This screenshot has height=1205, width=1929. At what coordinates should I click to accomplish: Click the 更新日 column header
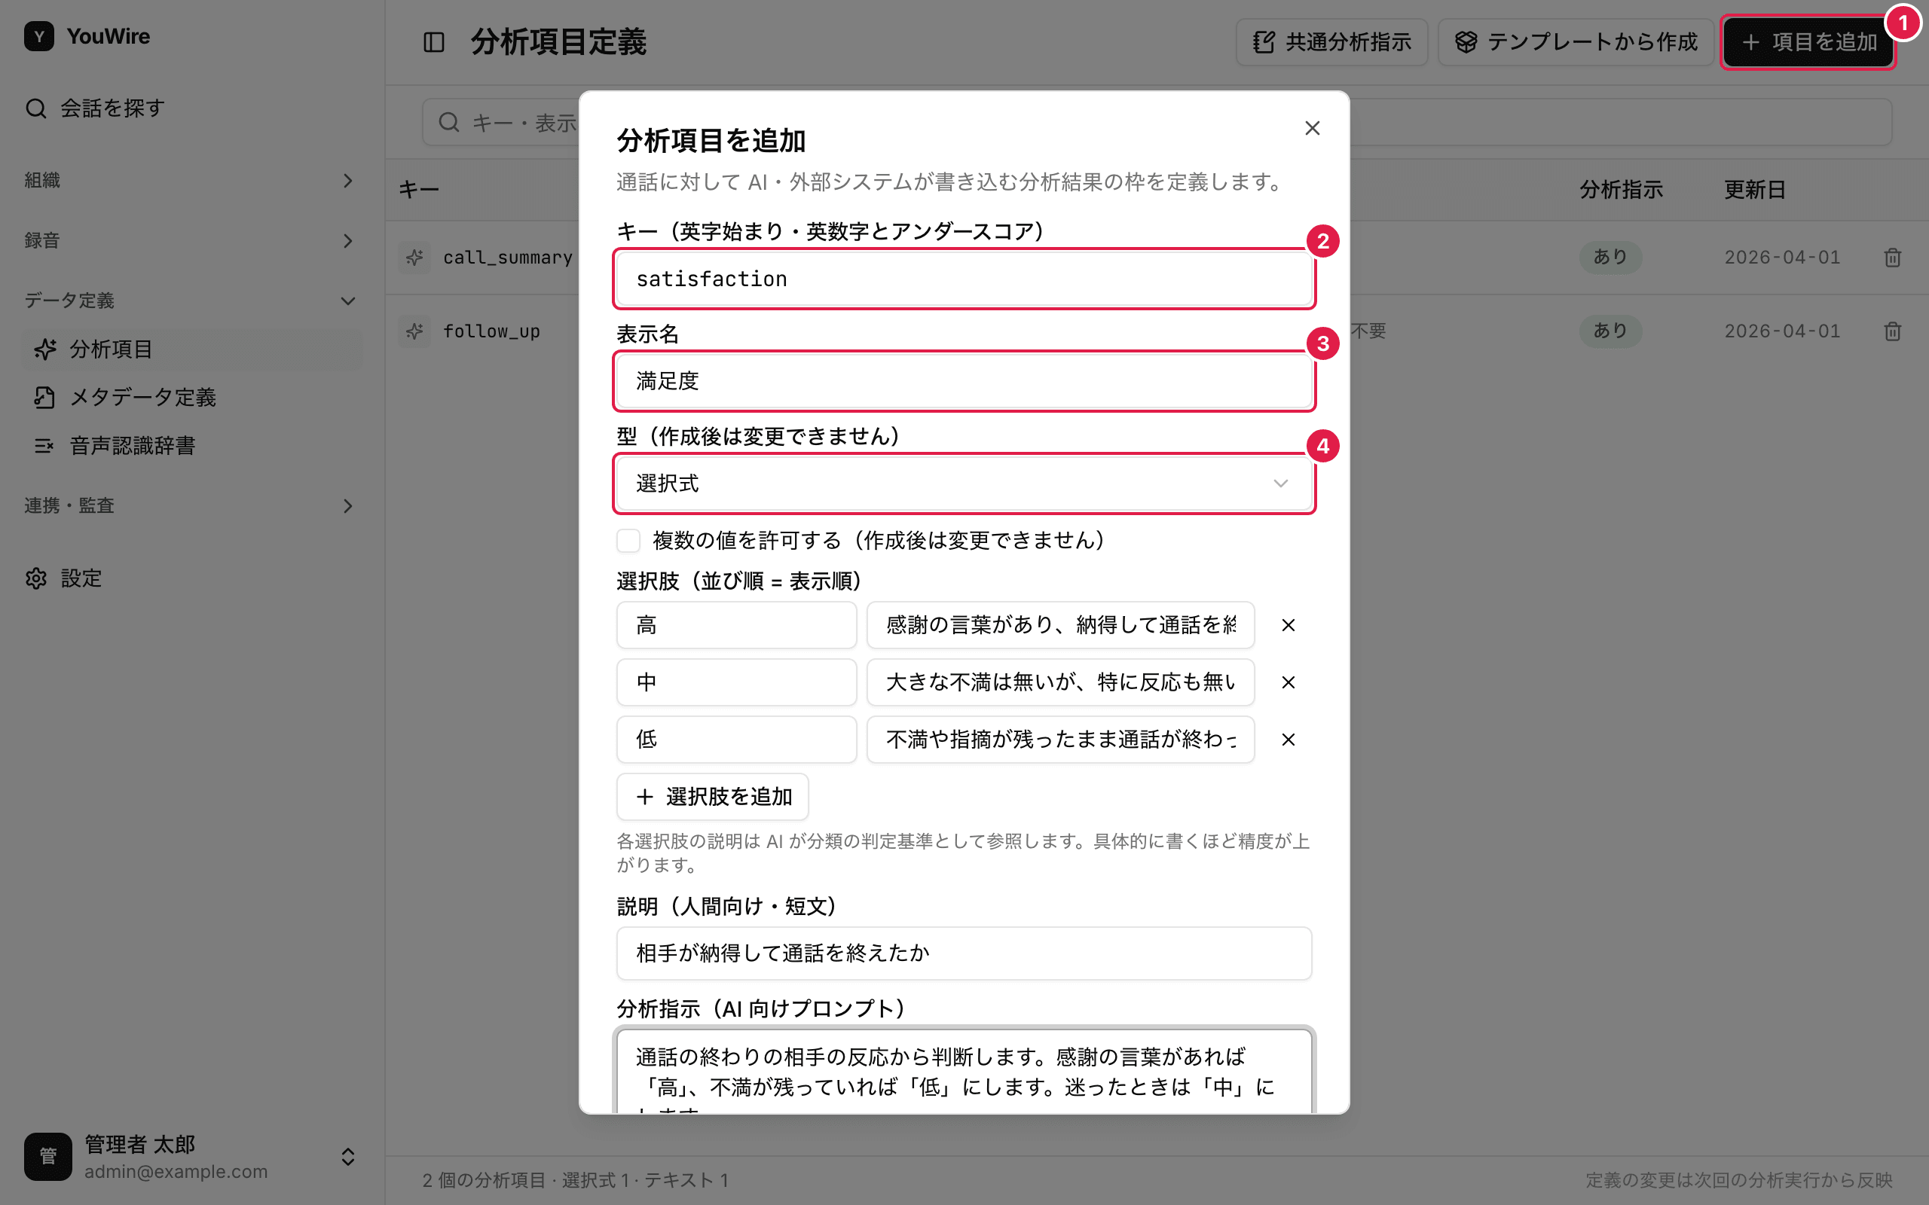pos(1754,190)
